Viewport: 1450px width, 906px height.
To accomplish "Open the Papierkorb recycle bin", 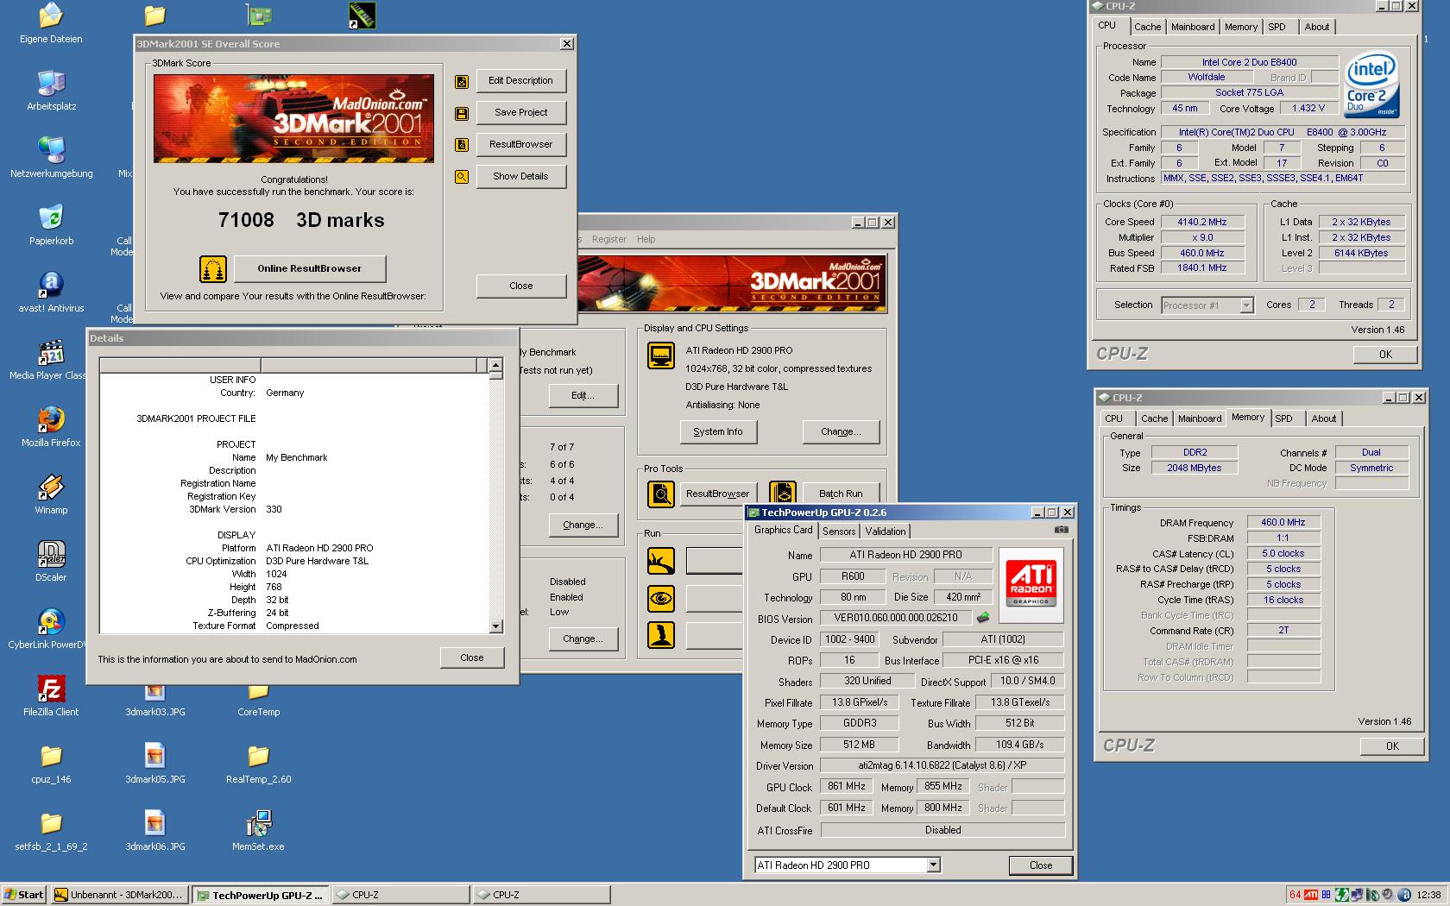I will pos(51,225).
